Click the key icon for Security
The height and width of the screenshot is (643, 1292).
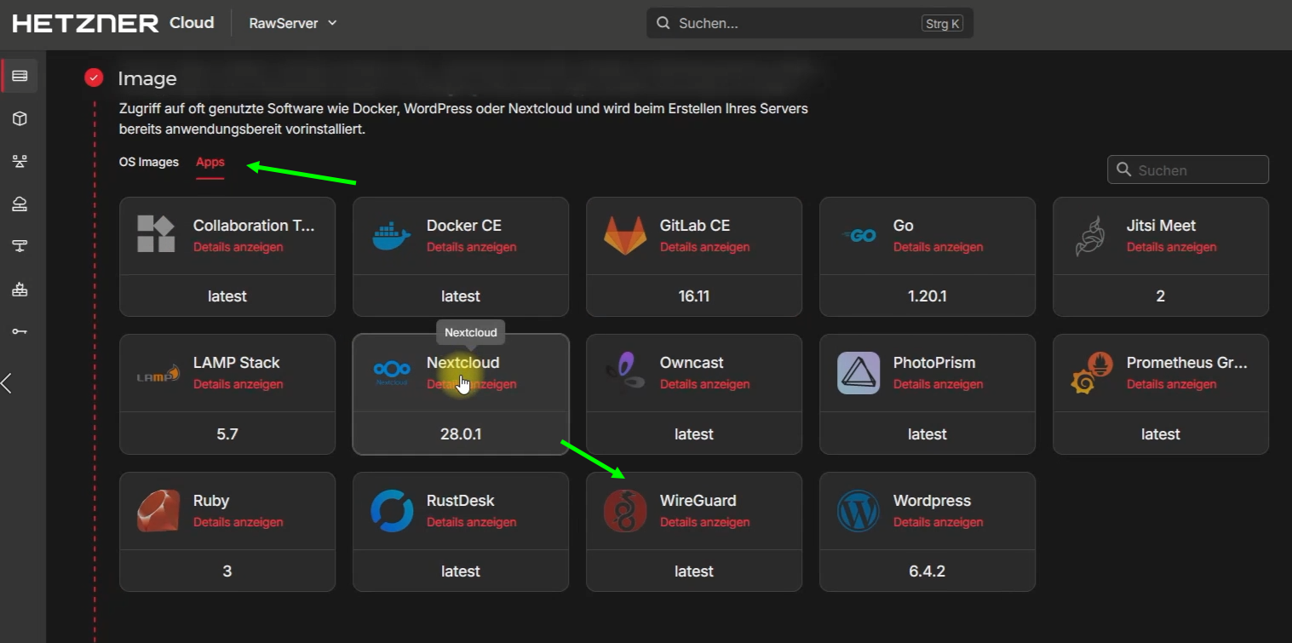(x=20, y=331)
